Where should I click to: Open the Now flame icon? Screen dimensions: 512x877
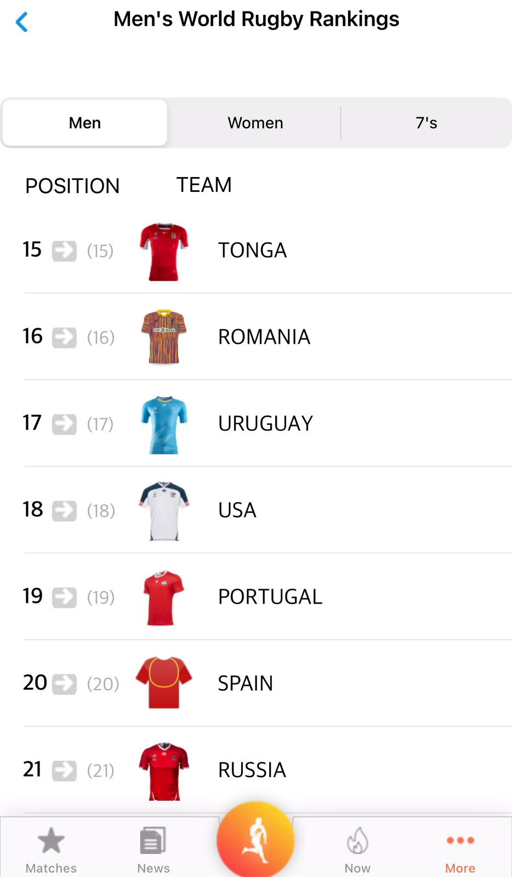[357, 841]
